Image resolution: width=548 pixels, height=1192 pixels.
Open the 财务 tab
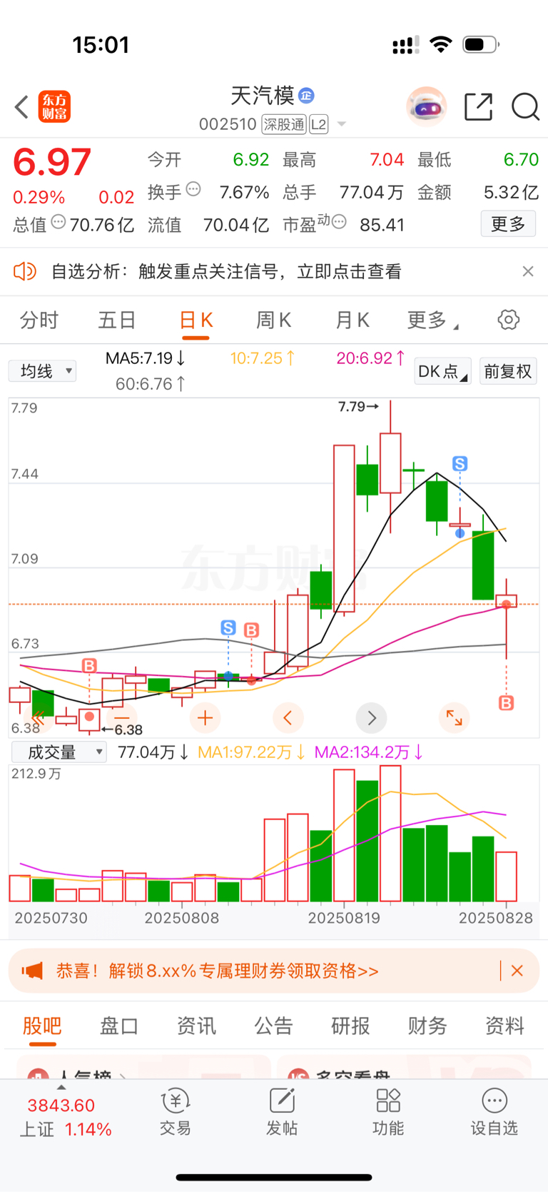tap(427, 1026)
